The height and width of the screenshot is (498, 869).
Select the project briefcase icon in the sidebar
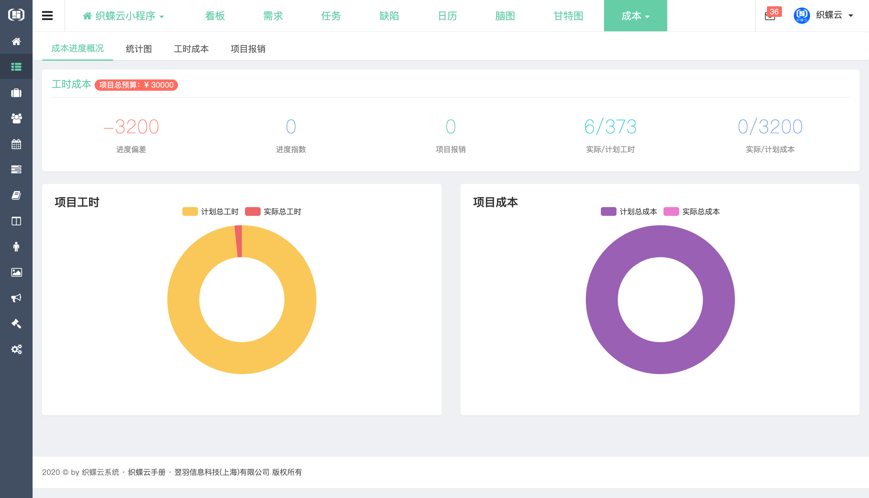click(16, 93)
